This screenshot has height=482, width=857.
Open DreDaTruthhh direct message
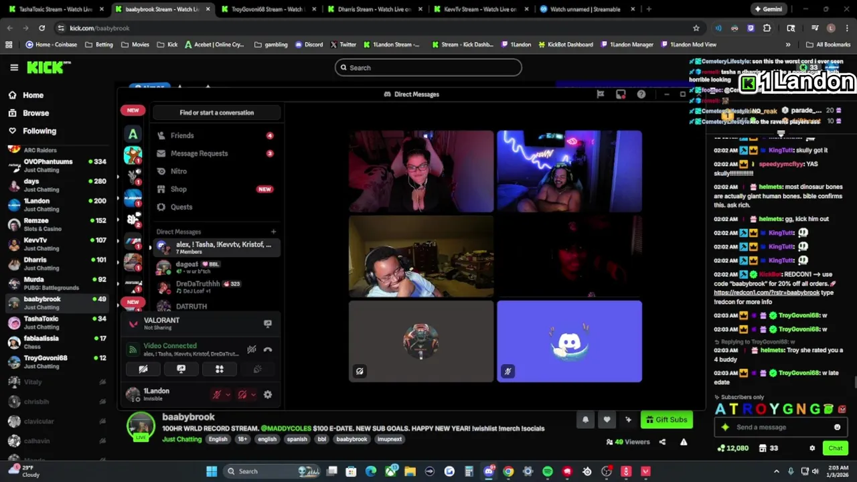(x=216, y=287)
